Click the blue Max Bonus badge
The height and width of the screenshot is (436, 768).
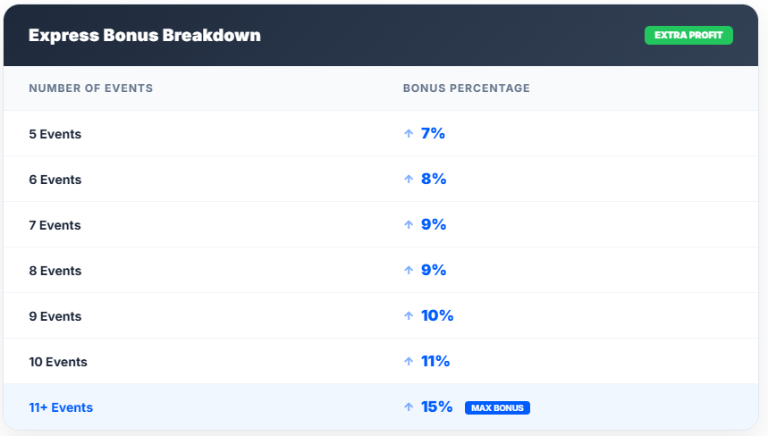497,407
